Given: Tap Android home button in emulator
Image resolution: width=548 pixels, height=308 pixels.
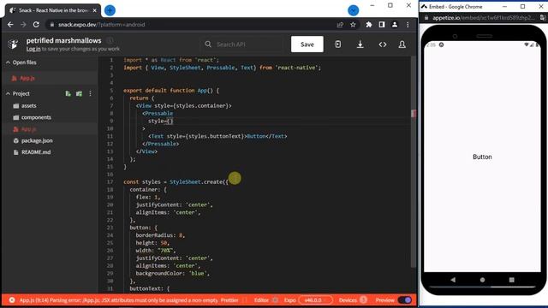Looking at the screenshot, I should pos(482,280).
